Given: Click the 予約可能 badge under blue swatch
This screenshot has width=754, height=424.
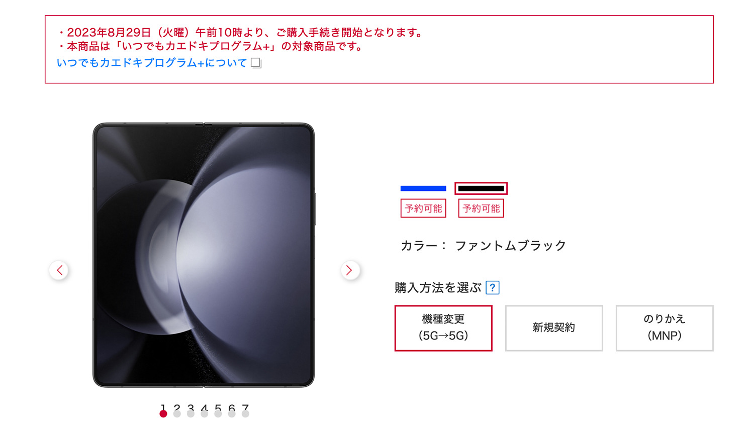Looking at the screenshot, I should tap(423, 208).
